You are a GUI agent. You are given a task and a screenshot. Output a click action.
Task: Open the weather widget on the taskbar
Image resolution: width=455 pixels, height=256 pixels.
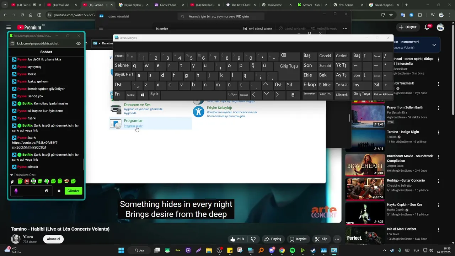tap(13, 250)
